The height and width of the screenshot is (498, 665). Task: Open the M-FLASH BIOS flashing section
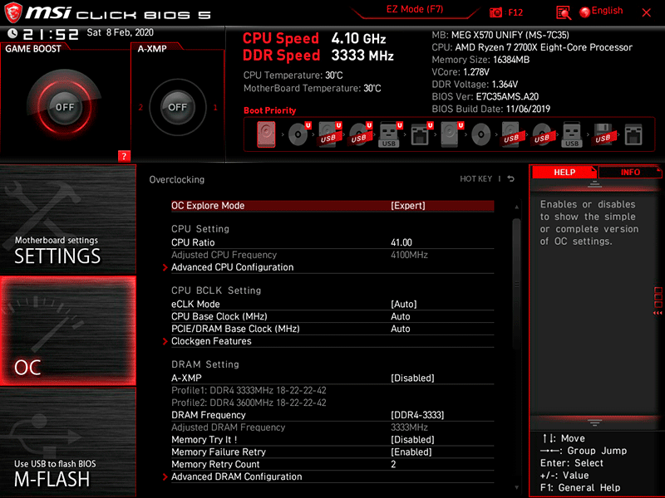click(68, 442)
